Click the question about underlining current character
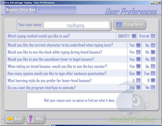This screenshot has width=162, height=126. (60, 45)
